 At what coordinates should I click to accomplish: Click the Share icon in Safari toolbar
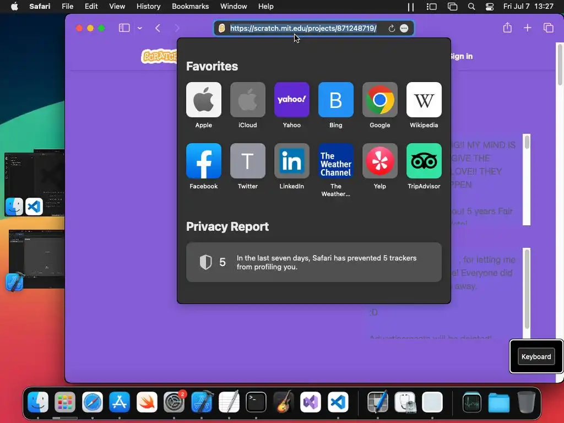(507, 28)
